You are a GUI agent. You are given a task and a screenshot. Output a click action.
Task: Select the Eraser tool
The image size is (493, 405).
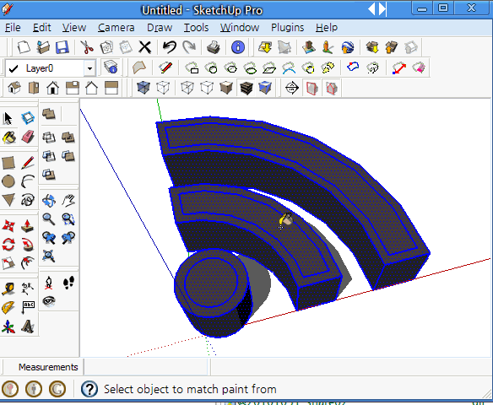click(x=28, y=138)
